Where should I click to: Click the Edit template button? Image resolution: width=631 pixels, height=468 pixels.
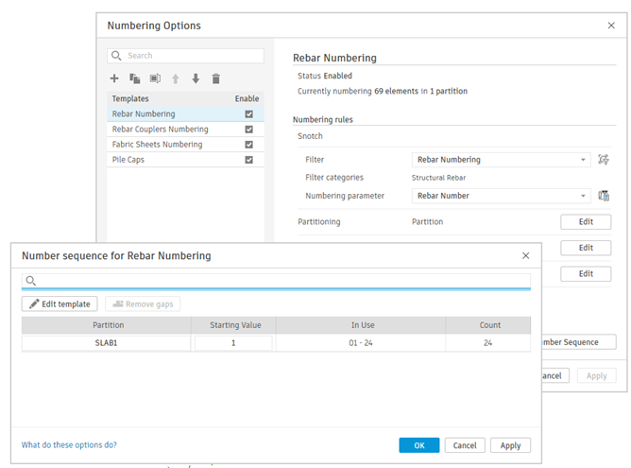coord(59,304)
